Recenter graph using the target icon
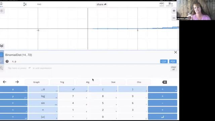Image resolution: width=215 pixels, height=121 pixels. [x=2, y=11]
